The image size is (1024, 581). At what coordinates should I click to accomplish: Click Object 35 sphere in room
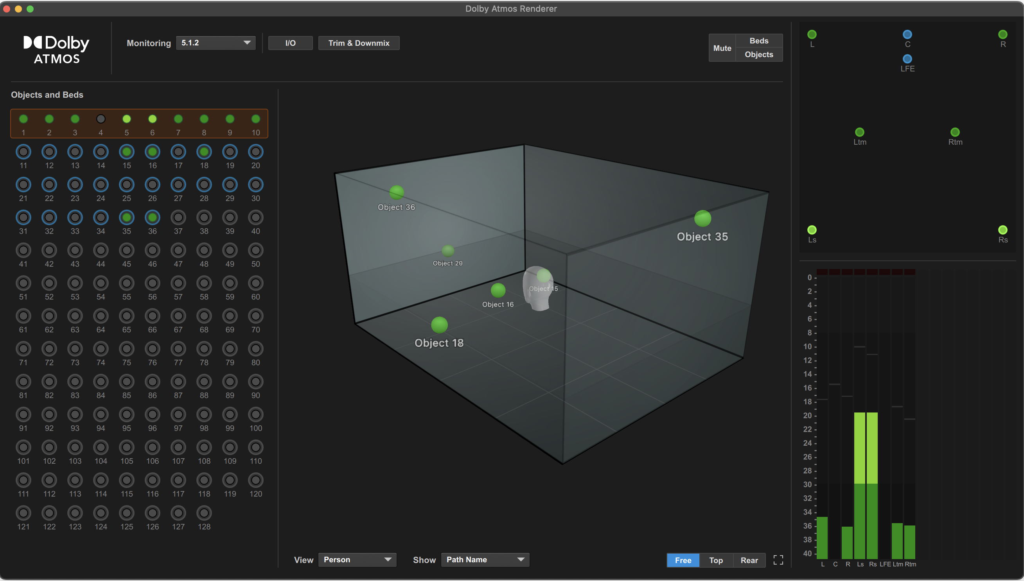[x=703, y=218]
